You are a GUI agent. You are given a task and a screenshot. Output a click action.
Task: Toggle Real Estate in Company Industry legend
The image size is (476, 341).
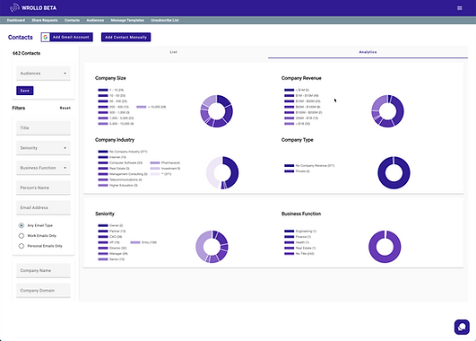click(114, 169)
